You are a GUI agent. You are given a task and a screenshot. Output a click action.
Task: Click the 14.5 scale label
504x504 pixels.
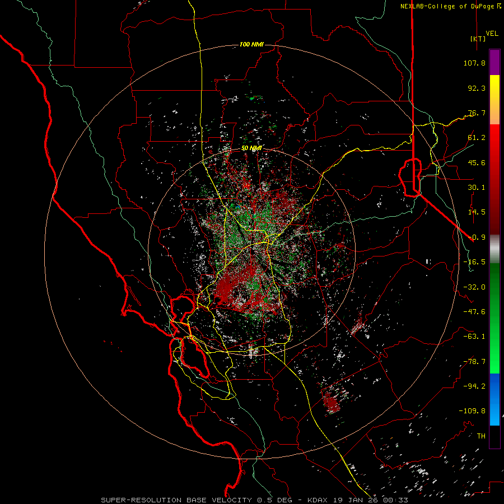477,212
